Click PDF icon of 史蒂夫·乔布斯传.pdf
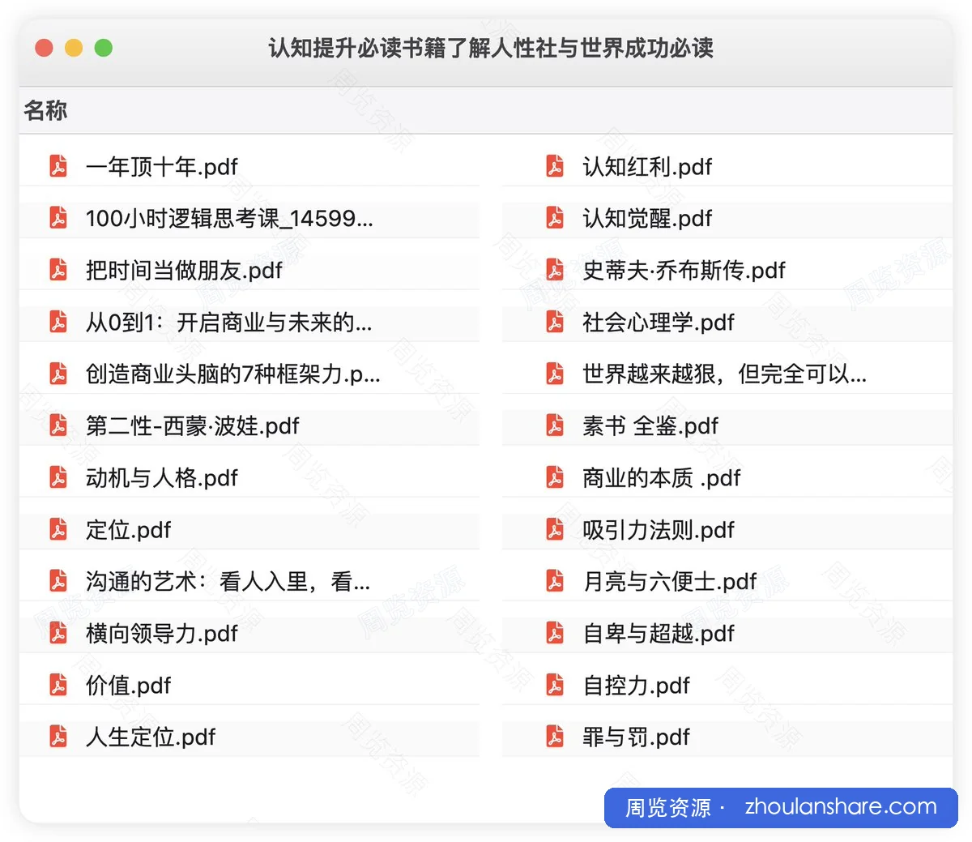The width and height of the screenshot is (972, 842). [x=555, y=270]
